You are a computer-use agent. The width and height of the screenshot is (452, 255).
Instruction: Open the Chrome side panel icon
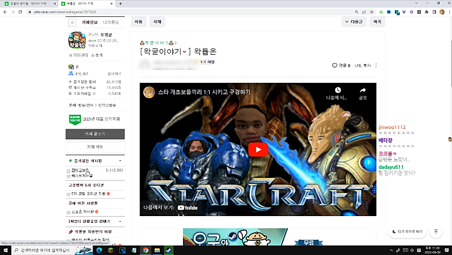[434, 12]
